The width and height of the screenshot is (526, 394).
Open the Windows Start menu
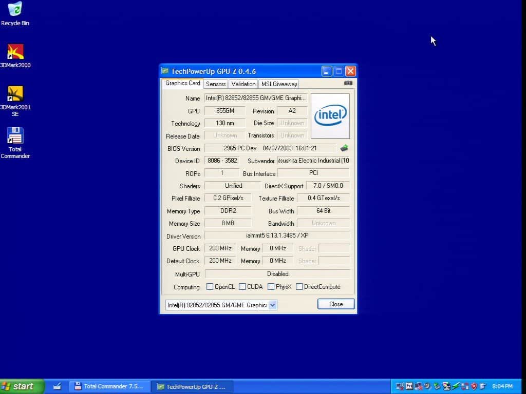[x=22, y=386]
